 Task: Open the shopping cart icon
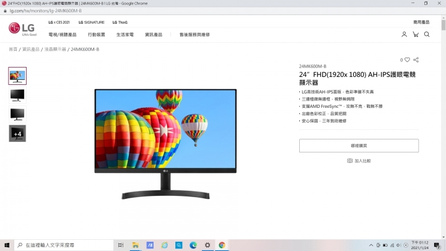tap(416, 35)
